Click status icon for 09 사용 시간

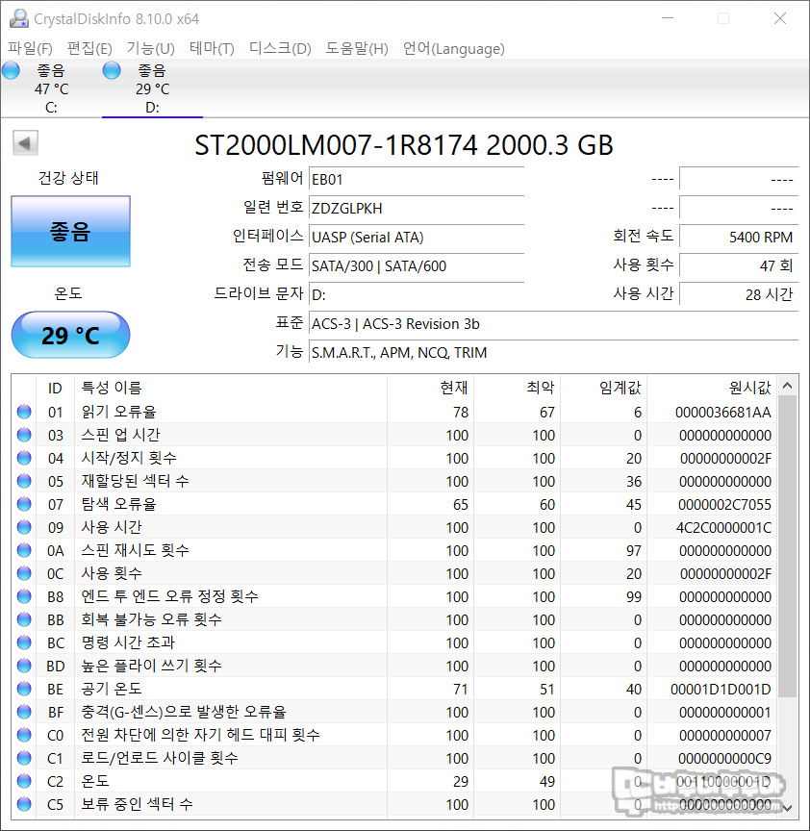point(24,527)
